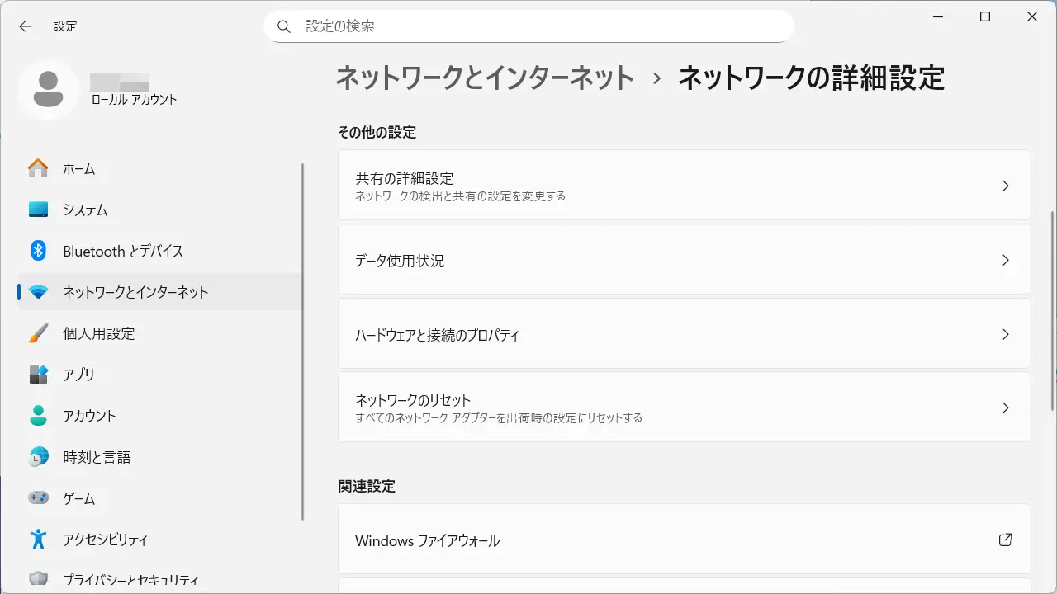Open プライバシーとセキュリティ sidebar item
Image resolution: width=1057 pixels, height=594 pixels.
130,580
